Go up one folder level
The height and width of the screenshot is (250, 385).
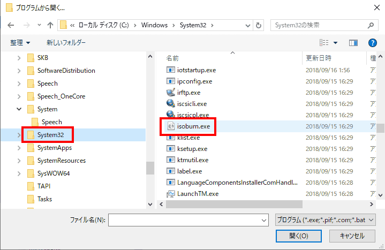tap(50, 25)
